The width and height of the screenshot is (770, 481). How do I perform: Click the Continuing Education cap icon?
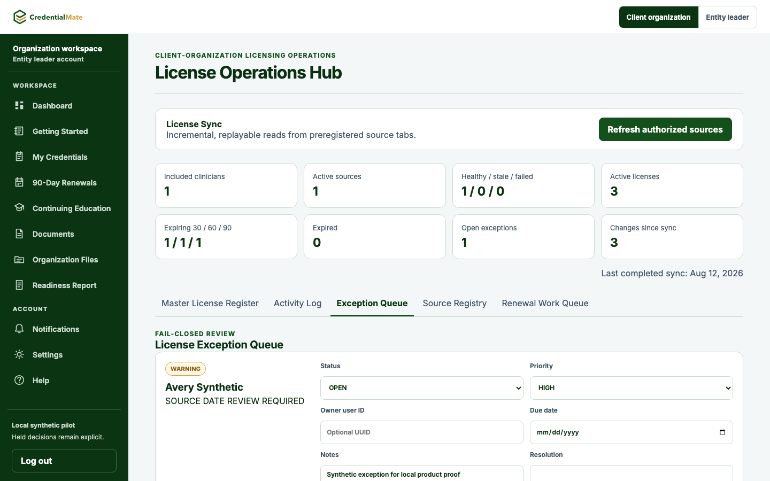tap(19, 208)
